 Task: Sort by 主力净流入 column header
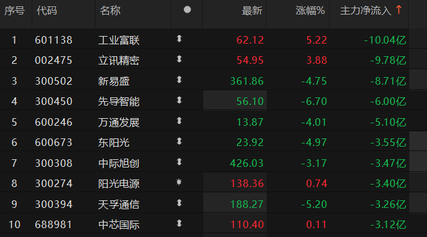click(366, 11)
